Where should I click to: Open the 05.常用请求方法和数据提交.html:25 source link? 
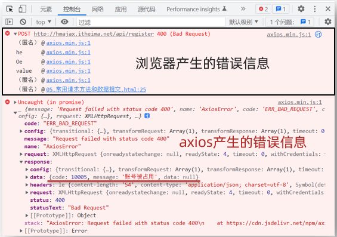coord(96,90)
